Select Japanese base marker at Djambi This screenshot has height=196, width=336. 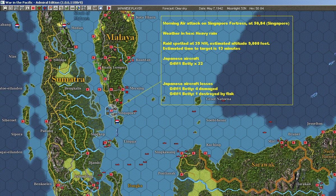(x=88, y=153)
